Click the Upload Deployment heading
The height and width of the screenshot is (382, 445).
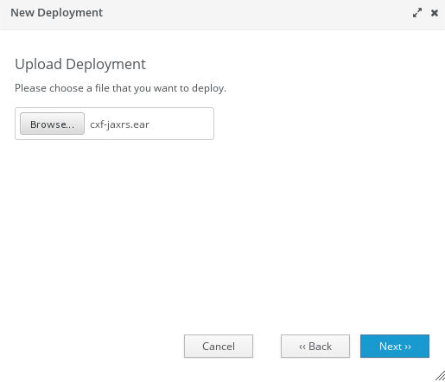pyautogui.click(x=80, y=64)
